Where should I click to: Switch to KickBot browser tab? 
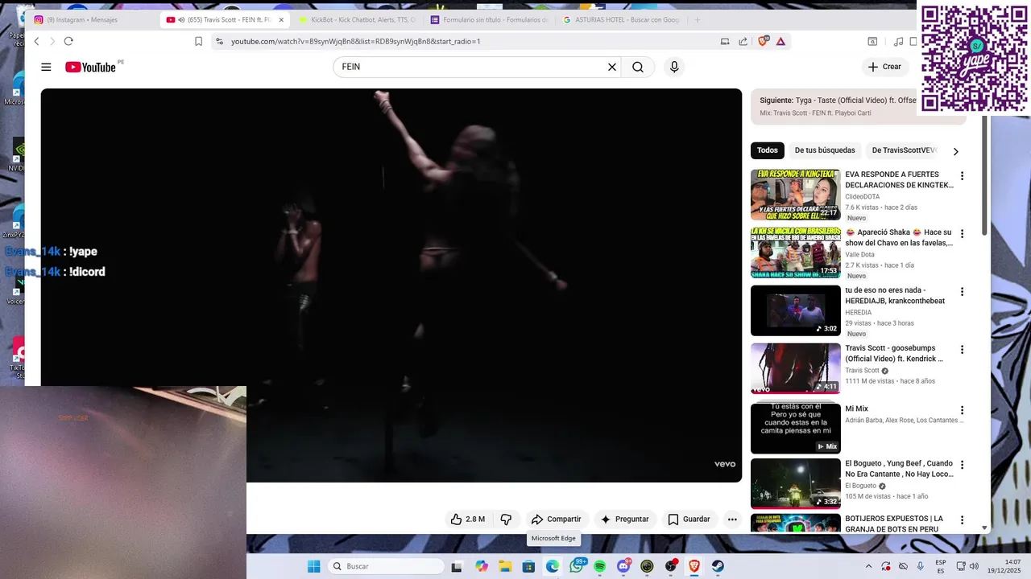tap(356, 19)
